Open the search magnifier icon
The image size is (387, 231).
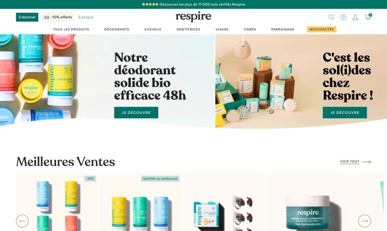(x=331, y=17)
